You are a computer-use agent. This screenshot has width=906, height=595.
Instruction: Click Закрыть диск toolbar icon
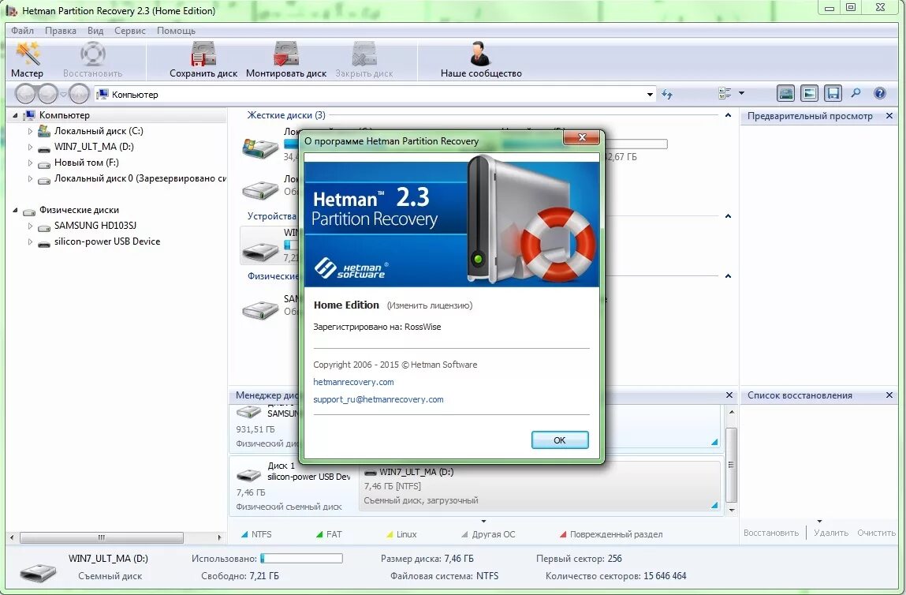[x=364, y=54]
